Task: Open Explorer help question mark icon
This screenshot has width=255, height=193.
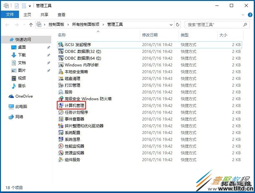Action: [250, 15]
